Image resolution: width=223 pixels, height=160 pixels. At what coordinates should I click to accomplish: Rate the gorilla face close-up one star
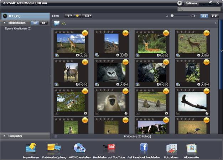(97, 61)
